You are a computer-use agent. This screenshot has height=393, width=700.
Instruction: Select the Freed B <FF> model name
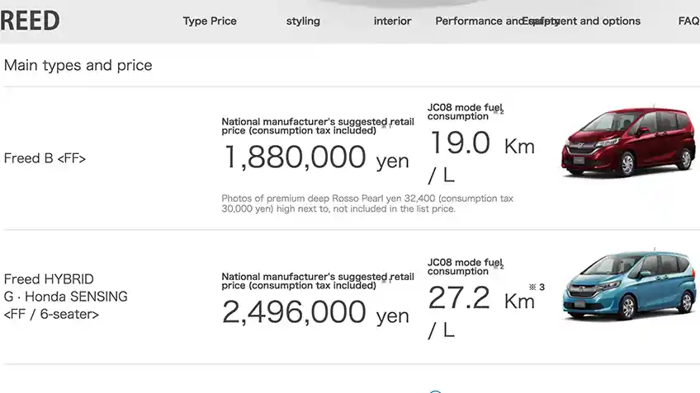pos(45,158)
